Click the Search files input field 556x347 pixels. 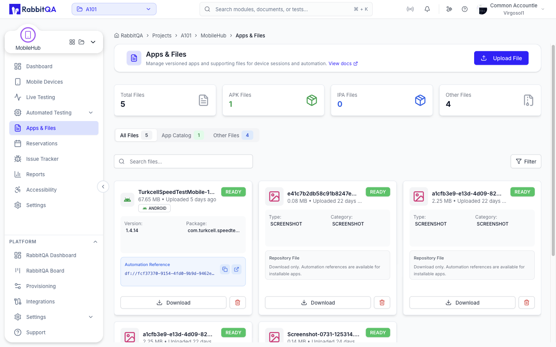[183, 162]
